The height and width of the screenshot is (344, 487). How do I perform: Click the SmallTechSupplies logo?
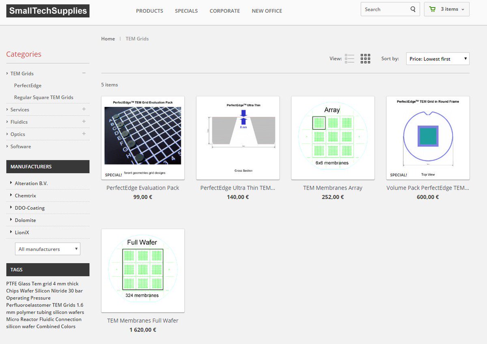(47, 11)
